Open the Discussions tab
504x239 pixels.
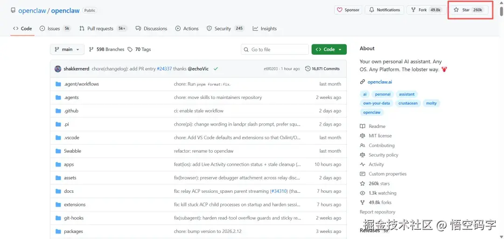[x=151, y=28]
